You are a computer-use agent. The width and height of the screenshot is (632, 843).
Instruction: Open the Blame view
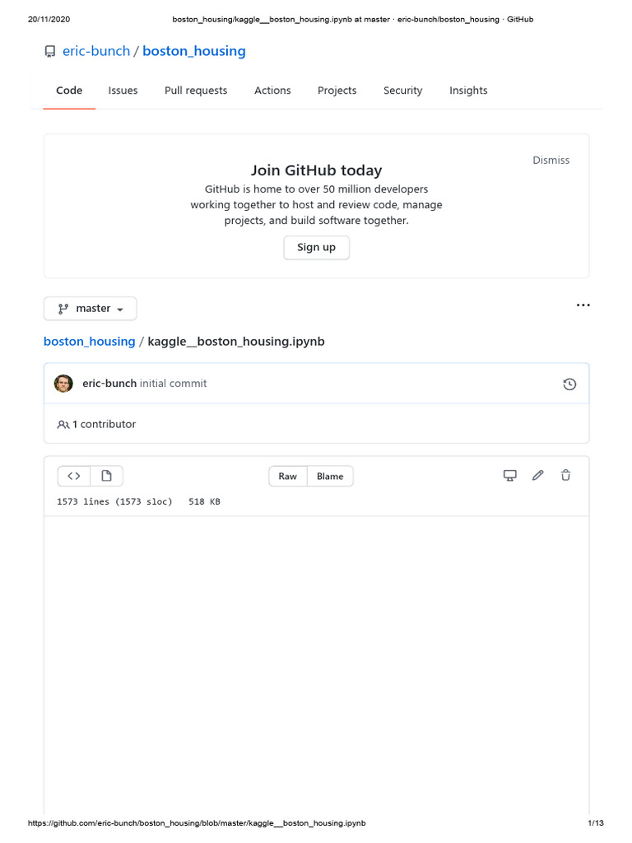(x=330, y=476)
